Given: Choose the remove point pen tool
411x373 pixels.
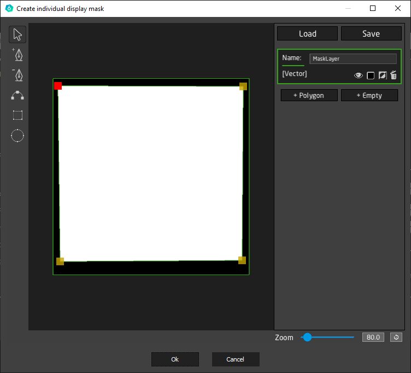Looking at the screenshot, I should 17,75.
